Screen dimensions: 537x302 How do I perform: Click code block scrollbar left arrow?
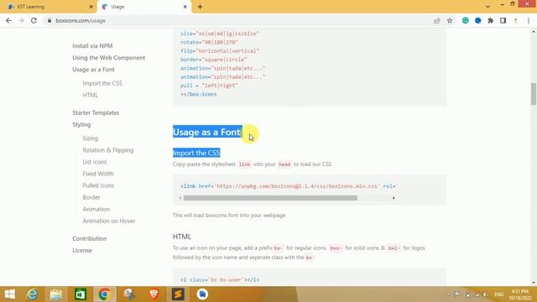click(180, 198)
